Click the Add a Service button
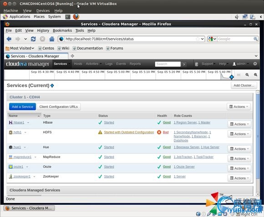This screenshot has width=264, height=217. click(x=22, y=106)
